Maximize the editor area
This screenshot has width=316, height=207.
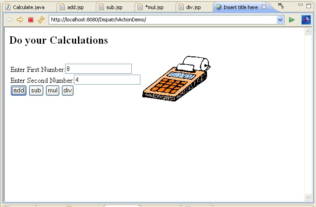[309, 6]
